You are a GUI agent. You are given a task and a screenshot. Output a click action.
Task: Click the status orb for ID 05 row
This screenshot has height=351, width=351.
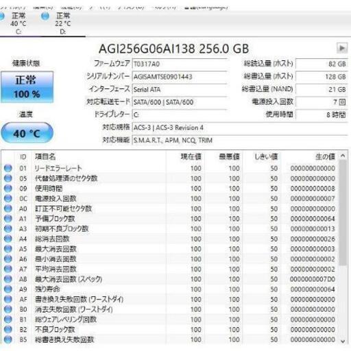pos(8,178)
